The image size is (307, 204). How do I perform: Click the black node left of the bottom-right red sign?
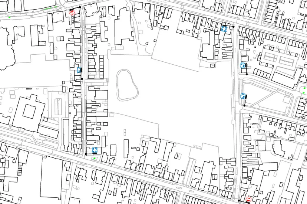point(239,201)
